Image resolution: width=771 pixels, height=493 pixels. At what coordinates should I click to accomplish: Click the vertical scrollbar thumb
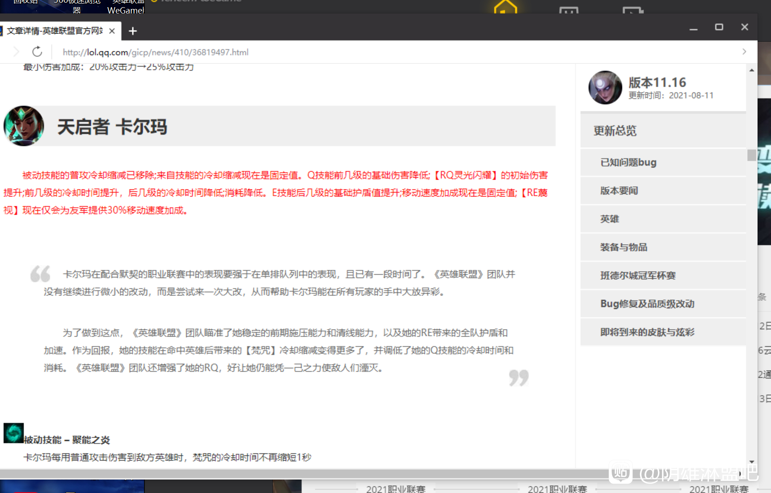[x=752, y=155]
